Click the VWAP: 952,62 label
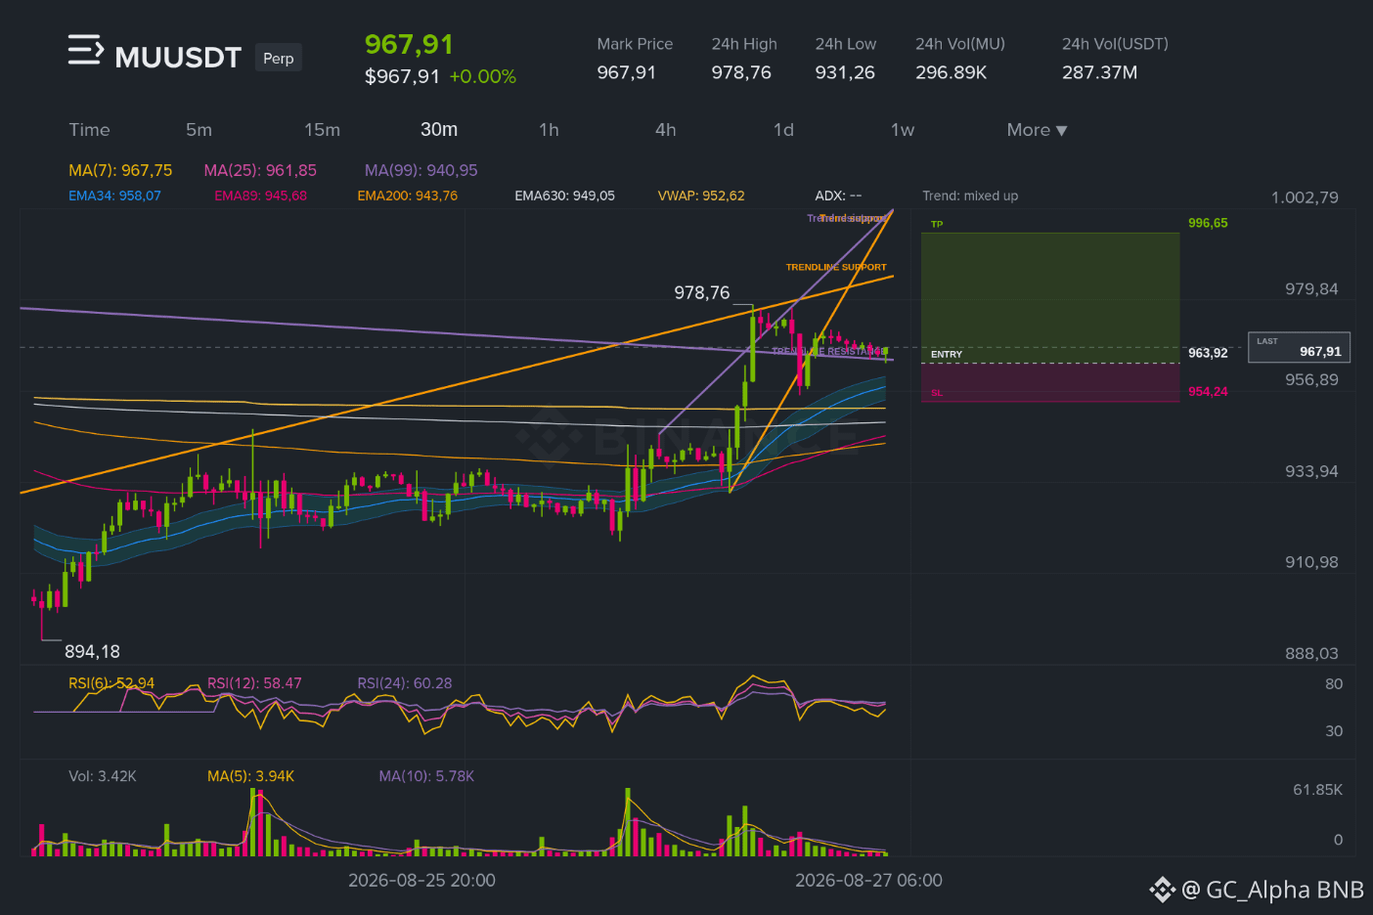Viewport: 1373px width, 915px height. click(x=701, y=196)
